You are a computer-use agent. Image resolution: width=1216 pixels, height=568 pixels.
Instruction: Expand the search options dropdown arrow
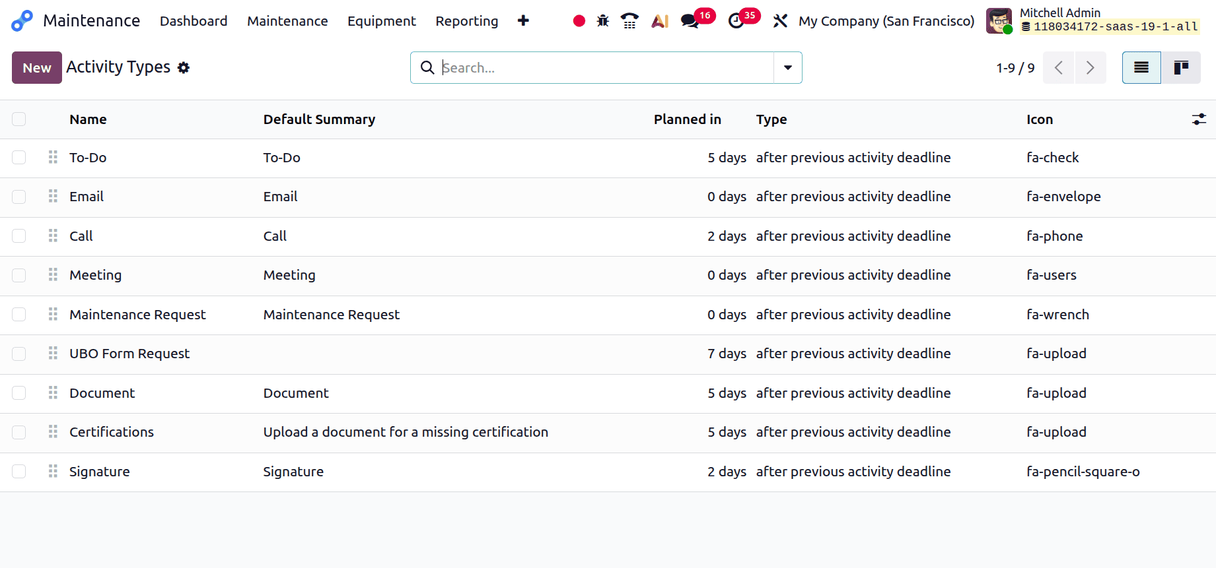click(x=788, y=67)
